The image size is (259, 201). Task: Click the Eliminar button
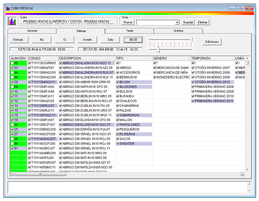click(x=202, y=22)
